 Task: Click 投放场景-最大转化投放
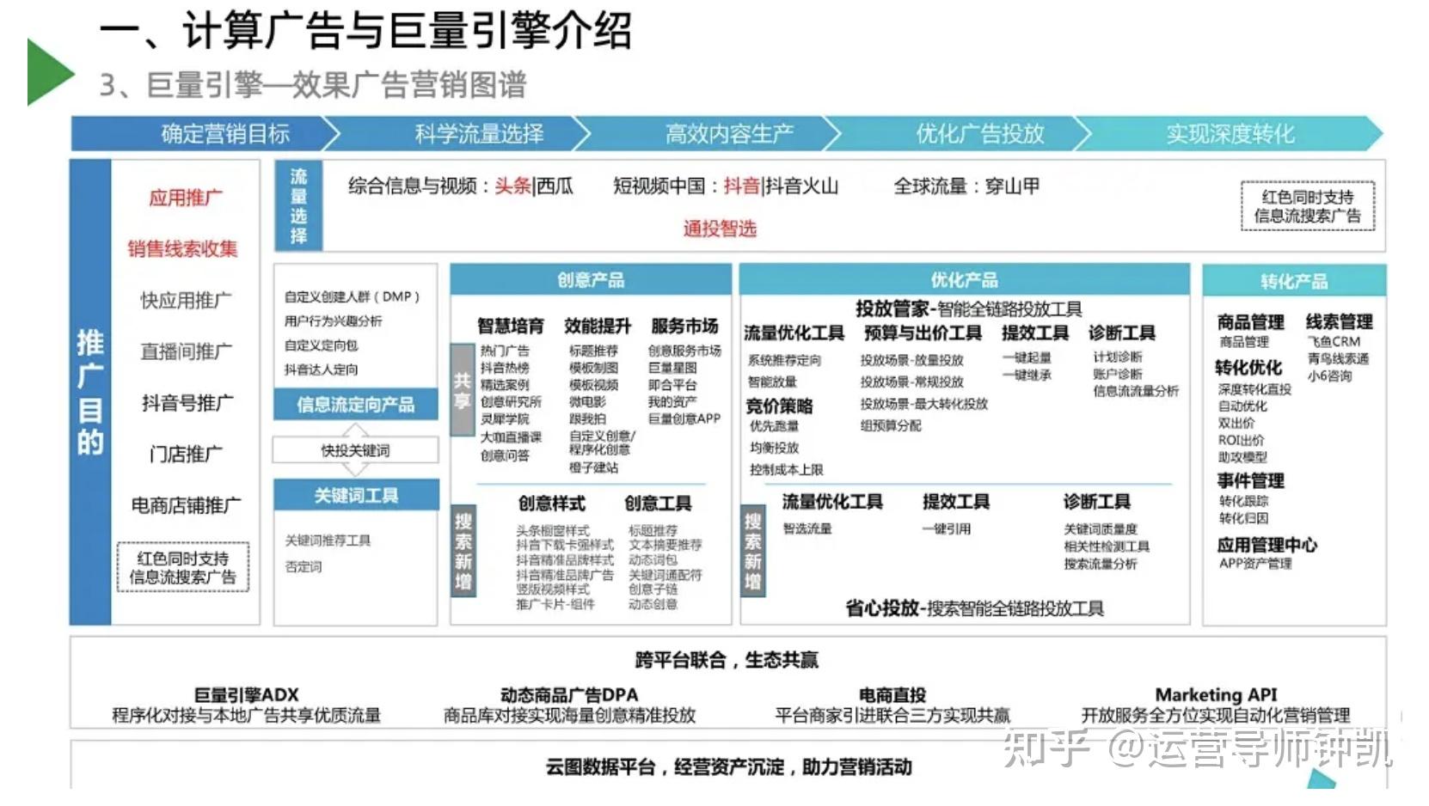[x=923, y=404]
